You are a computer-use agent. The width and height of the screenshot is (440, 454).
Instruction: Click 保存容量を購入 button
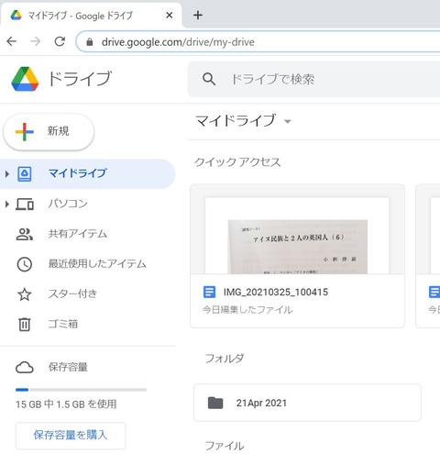click(x=71, y=436)
